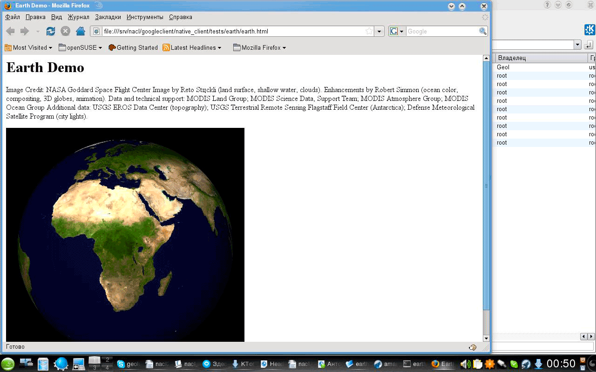Expand the Latest Headlines feed dropdown
596x372 pixels.
point(192,47)
